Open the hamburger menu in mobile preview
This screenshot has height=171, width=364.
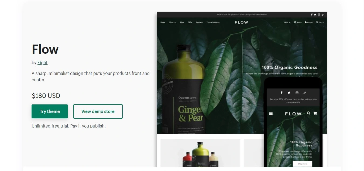tap(271, 114)
